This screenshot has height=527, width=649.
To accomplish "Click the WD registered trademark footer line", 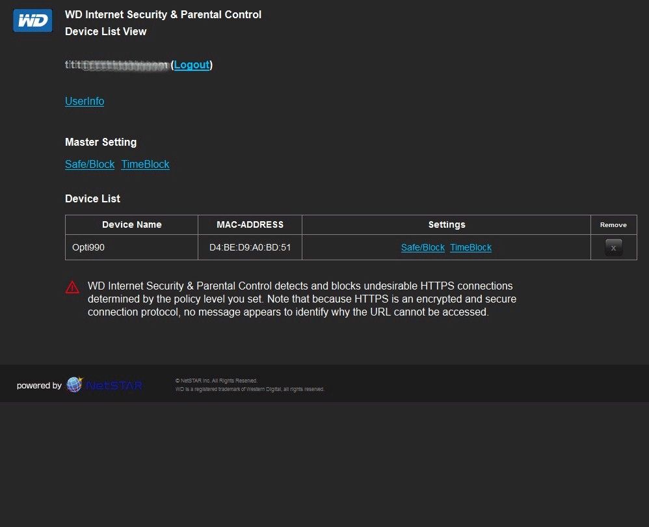I will (x=250, y=389).
